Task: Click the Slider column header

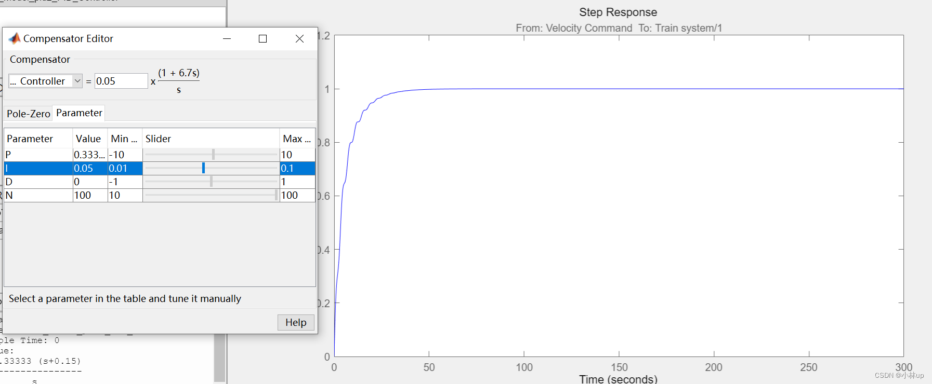Action: point(211,139)
